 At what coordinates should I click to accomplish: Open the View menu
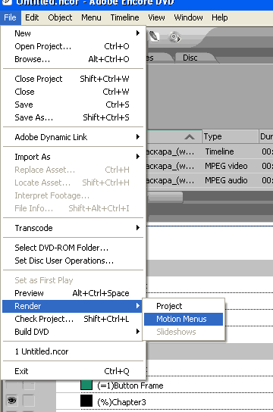(156, 17)
